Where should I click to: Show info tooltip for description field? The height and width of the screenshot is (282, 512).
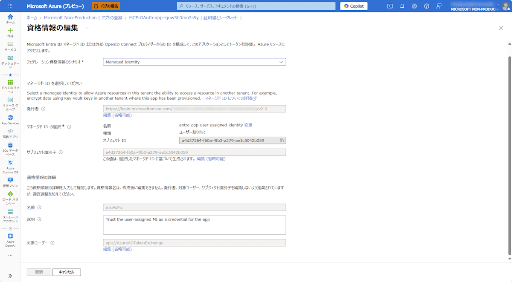click(39, 219)
